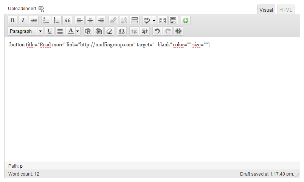Enter fullscreen editing mode
The image size is (304, 182).
click(x=162, y=20)
